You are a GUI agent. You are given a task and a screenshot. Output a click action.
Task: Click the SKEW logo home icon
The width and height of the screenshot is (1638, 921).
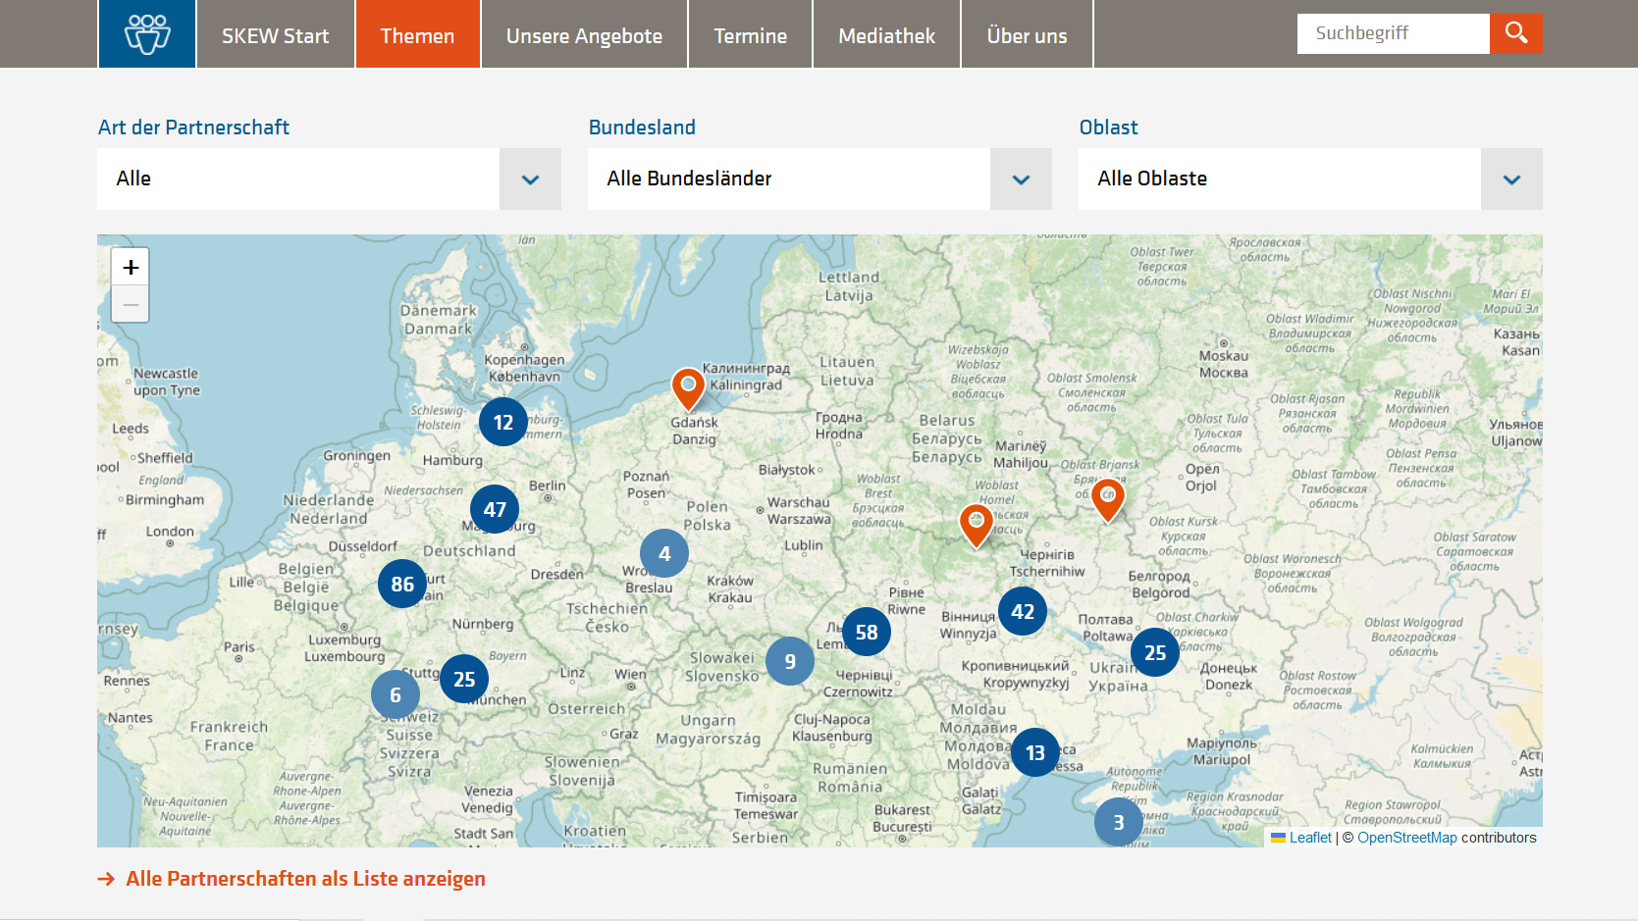[147, 34]
